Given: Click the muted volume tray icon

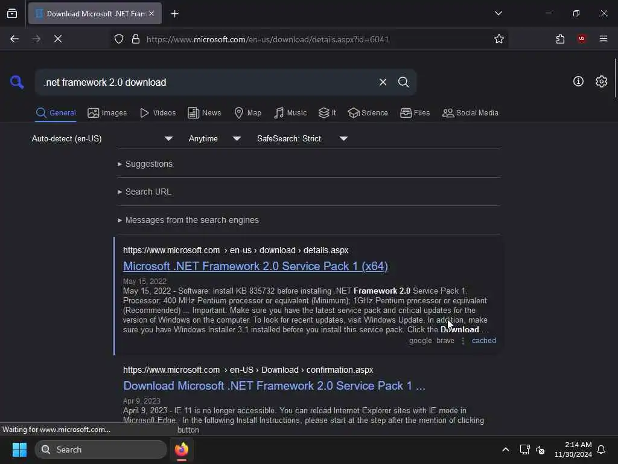Looking at the screenshot, I should click(x=540, y=449).
